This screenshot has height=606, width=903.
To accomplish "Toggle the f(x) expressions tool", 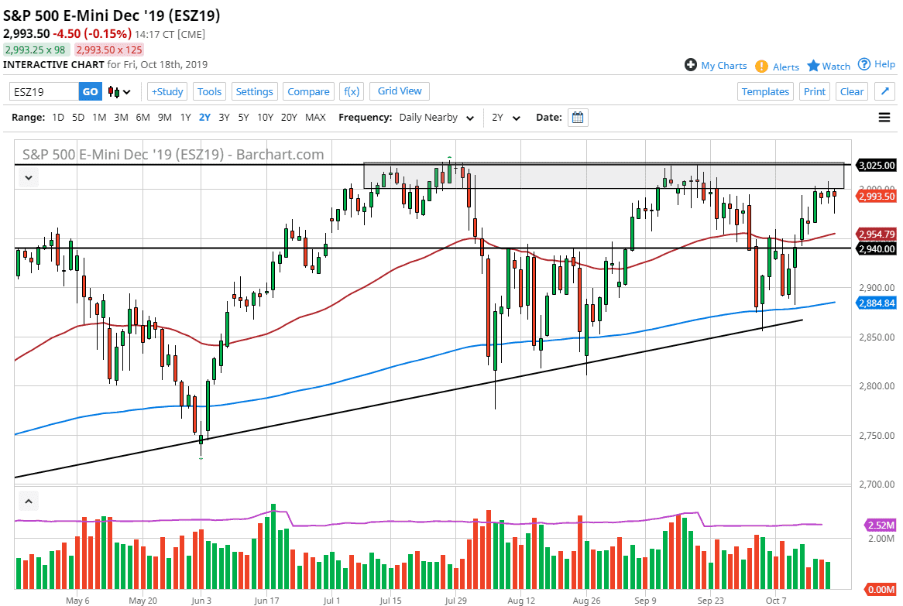I will pyautogui.click(x=352, y=91).
